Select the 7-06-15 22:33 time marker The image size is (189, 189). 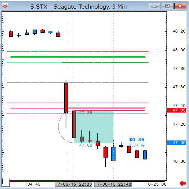[x=73, y=184]
